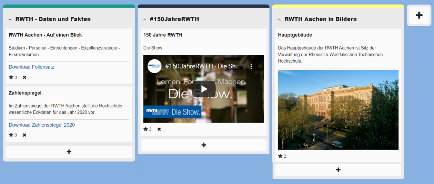
Task: Click the Die Show card description text
Action: 153,48
